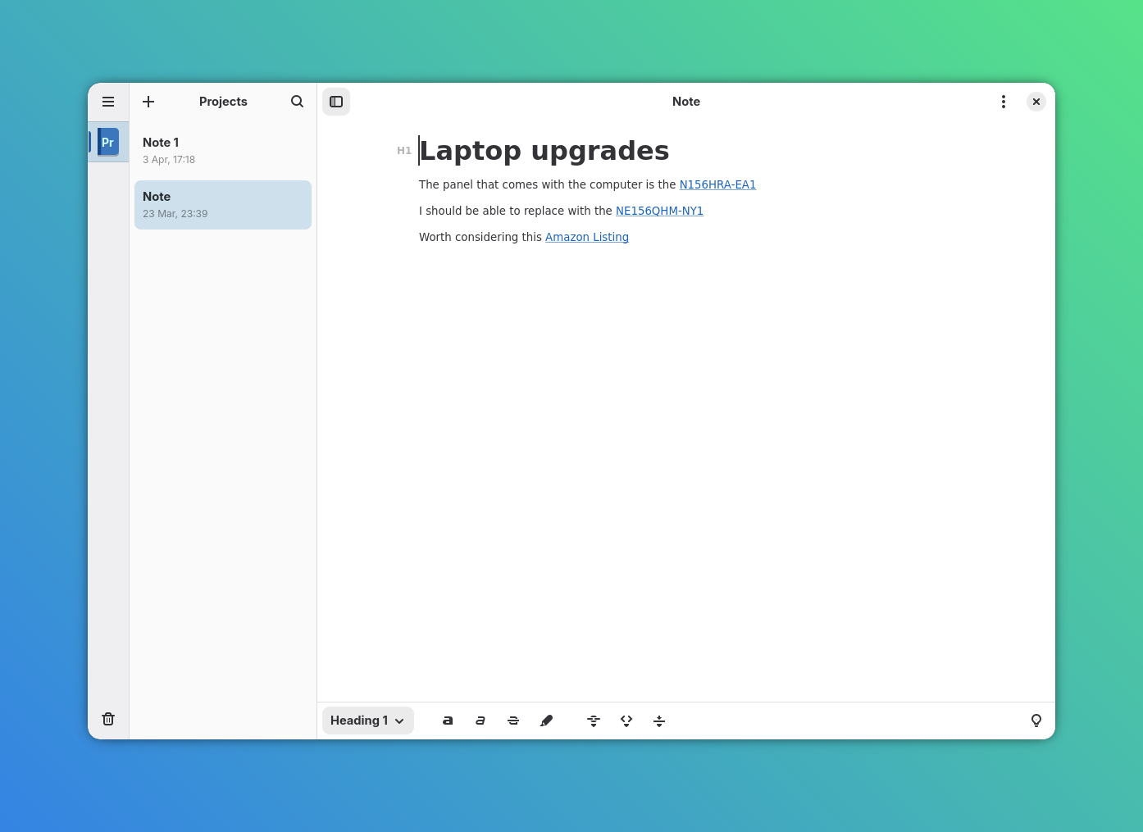Open search in Projects notes
The height and width of the screenshot is (832, 1143).
(x=297, y=102)
